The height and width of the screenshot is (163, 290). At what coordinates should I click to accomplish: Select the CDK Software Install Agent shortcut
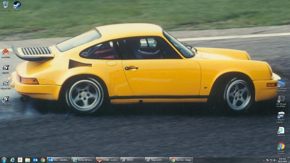pos(281,85)
